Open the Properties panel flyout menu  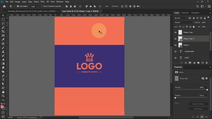[x=210, y=67]
